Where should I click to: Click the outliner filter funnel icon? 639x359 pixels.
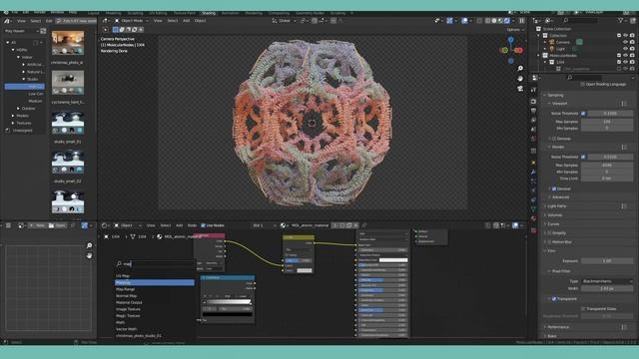621,20
